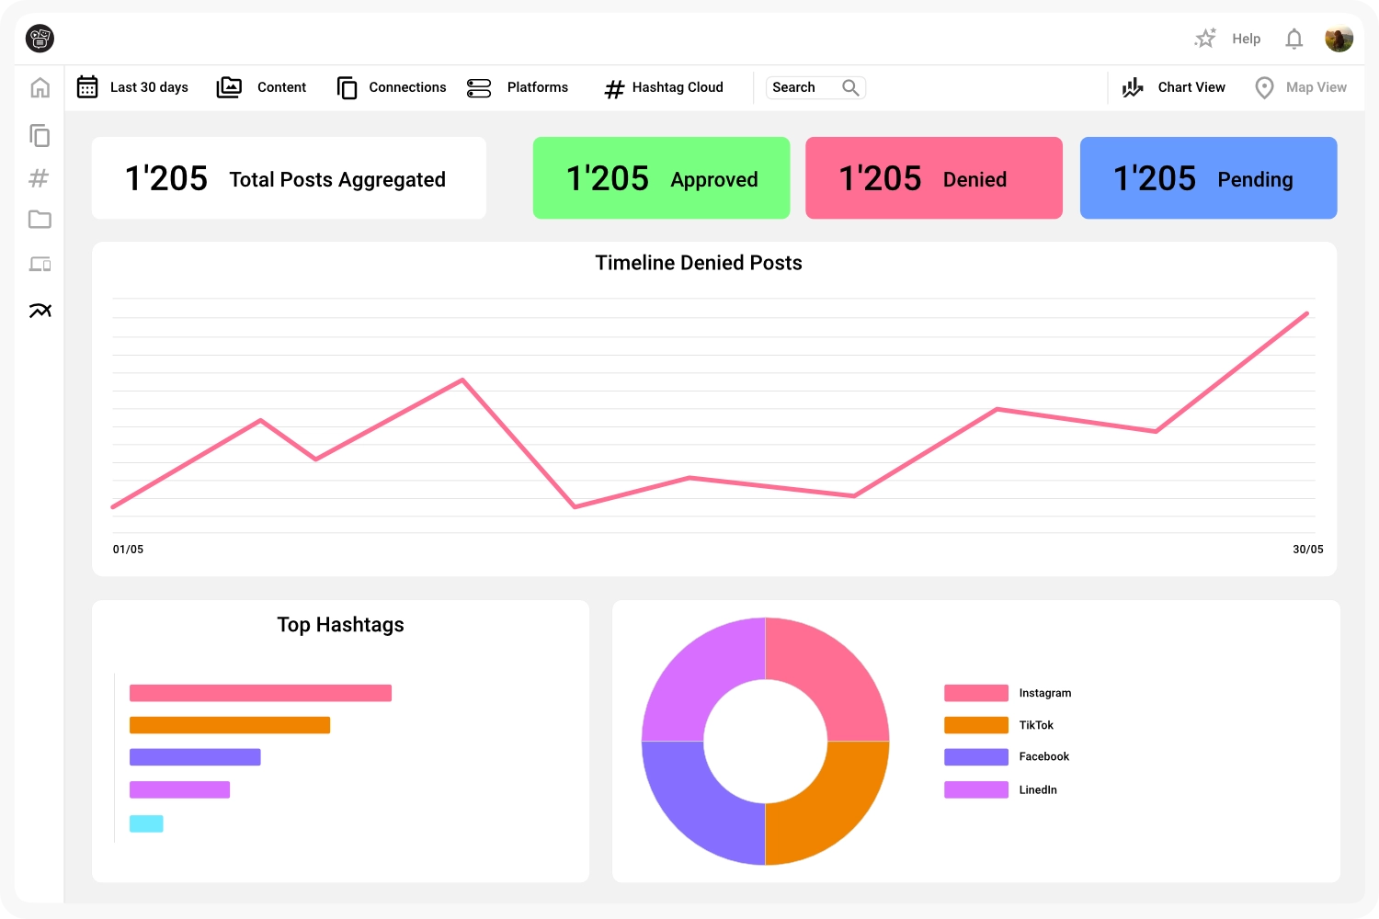
Task: Click the Help link
Action: (1246, 39)
